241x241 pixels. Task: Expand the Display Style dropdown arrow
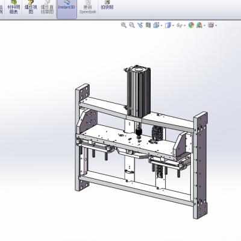(173, 25)
